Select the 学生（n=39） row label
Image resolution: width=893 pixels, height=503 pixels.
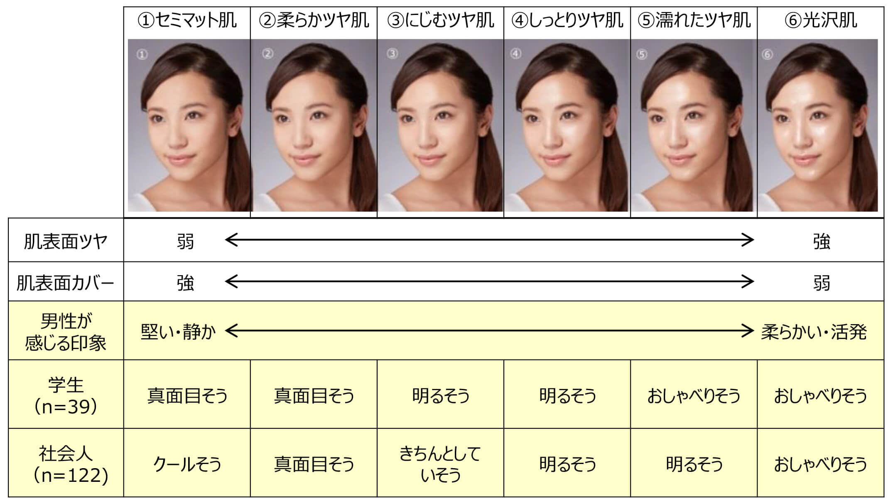pyautogui.click(x=66, y=396)
